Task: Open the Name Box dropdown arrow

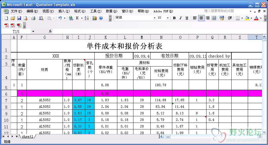Action: coord(33,31)
